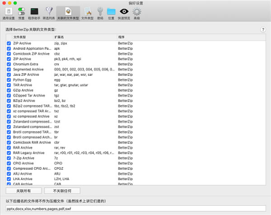Click the 关联所有 button
This screenshot has width=271, height=215.
24,191
